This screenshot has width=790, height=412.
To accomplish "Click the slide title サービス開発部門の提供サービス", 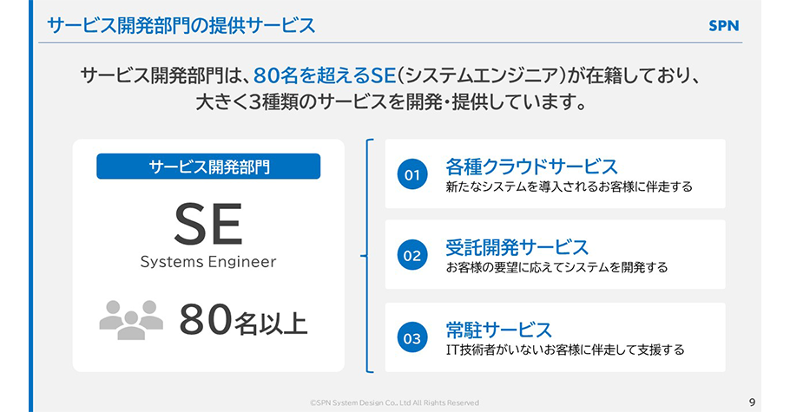I will pyautogui.click(x=181, y=25).
